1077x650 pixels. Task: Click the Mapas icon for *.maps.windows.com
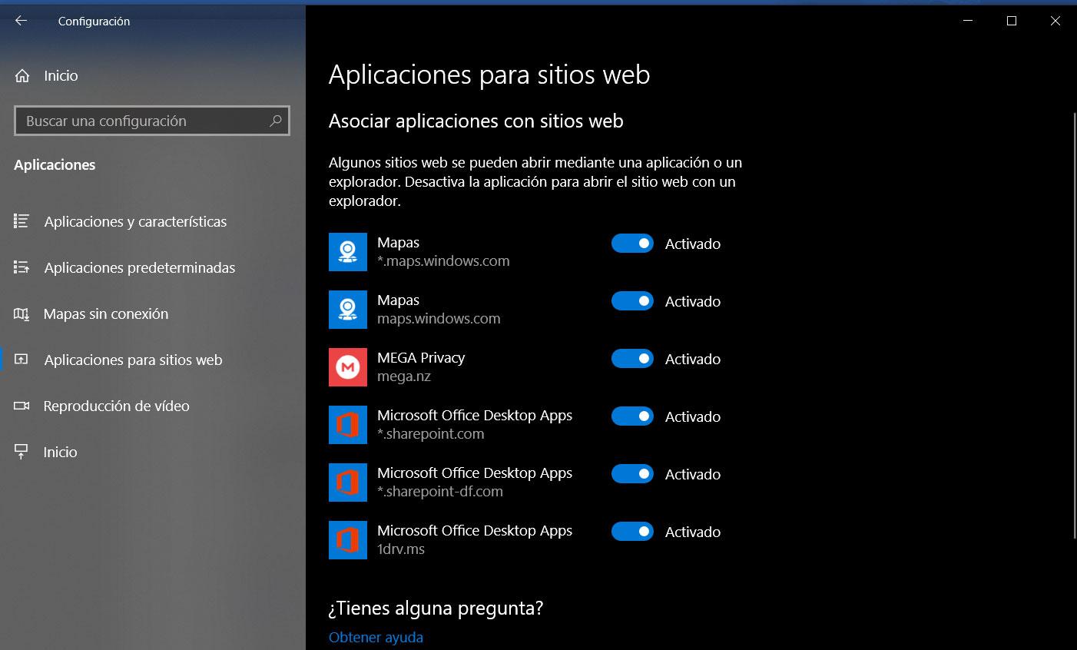pos(348,252)
